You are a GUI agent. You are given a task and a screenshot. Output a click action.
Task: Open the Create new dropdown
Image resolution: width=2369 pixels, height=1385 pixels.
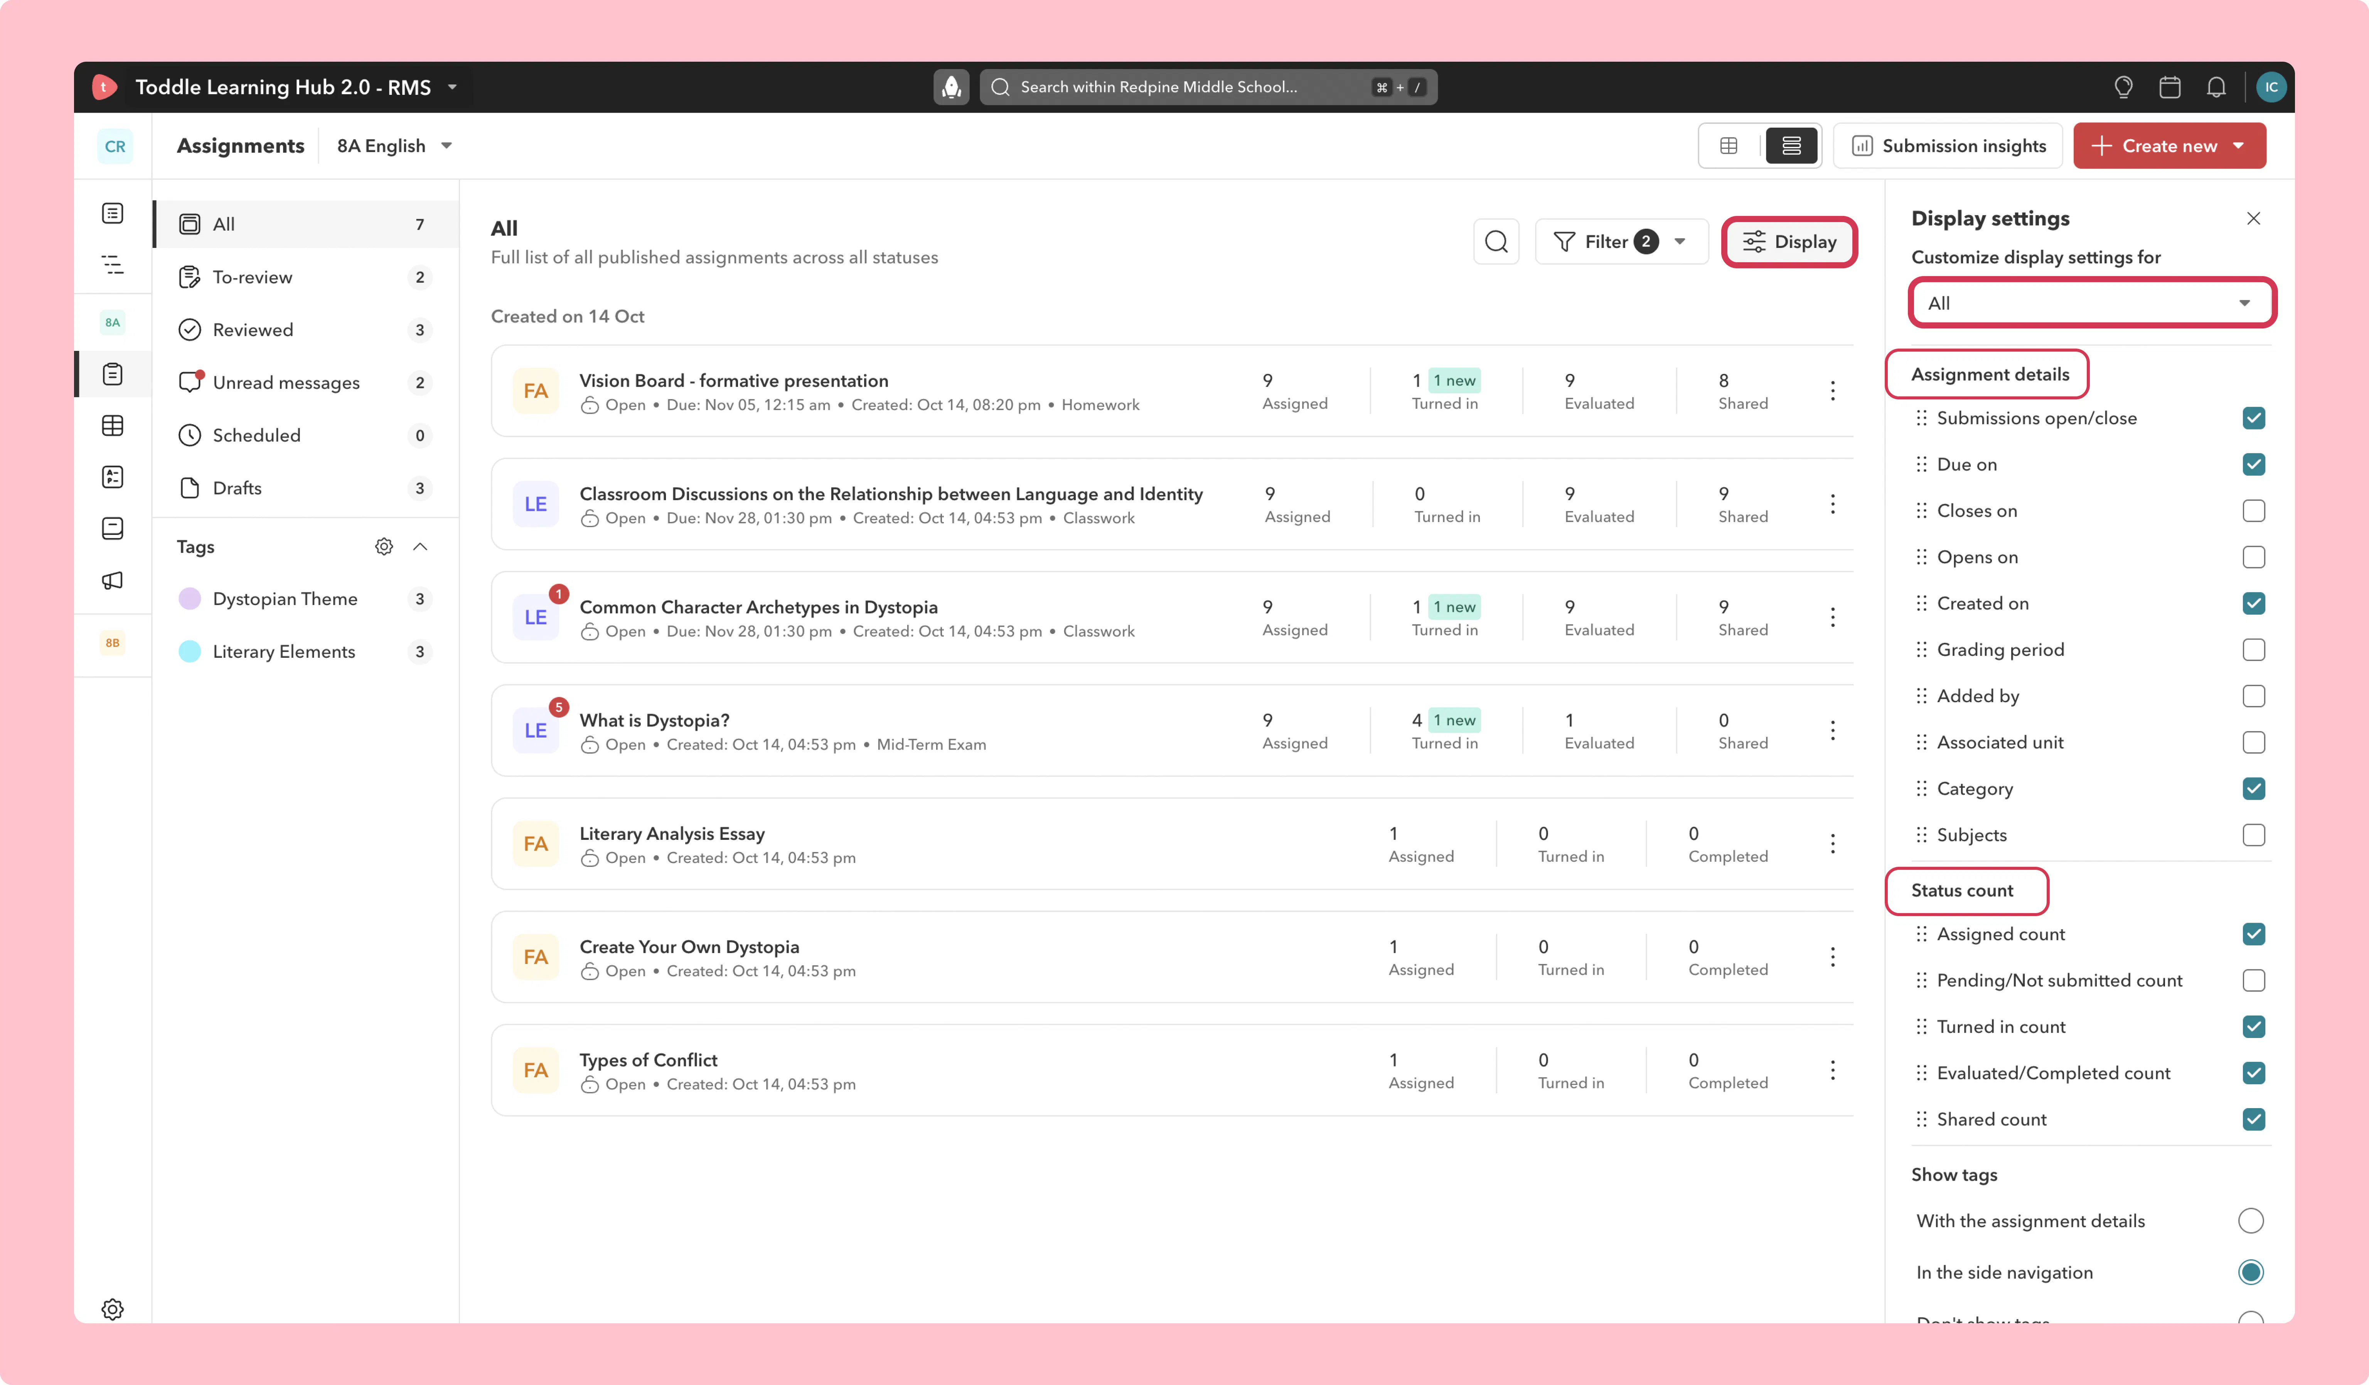(2169, 146)
